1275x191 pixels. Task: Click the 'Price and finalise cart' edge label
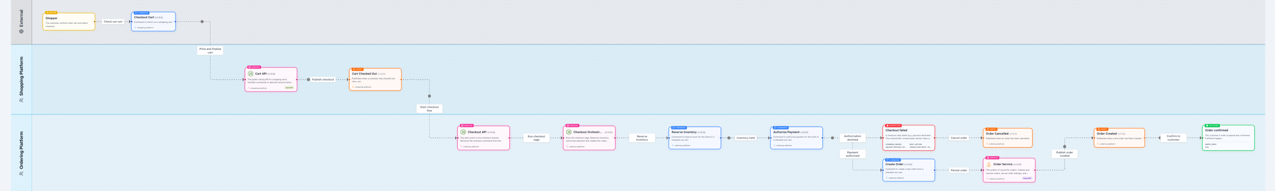tap(210, 51)
